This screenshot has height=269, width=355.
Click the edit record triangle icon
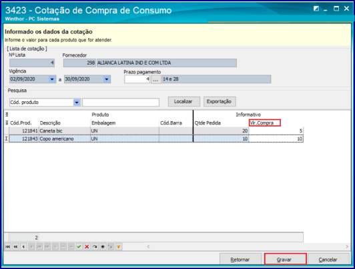click(71, 246)
